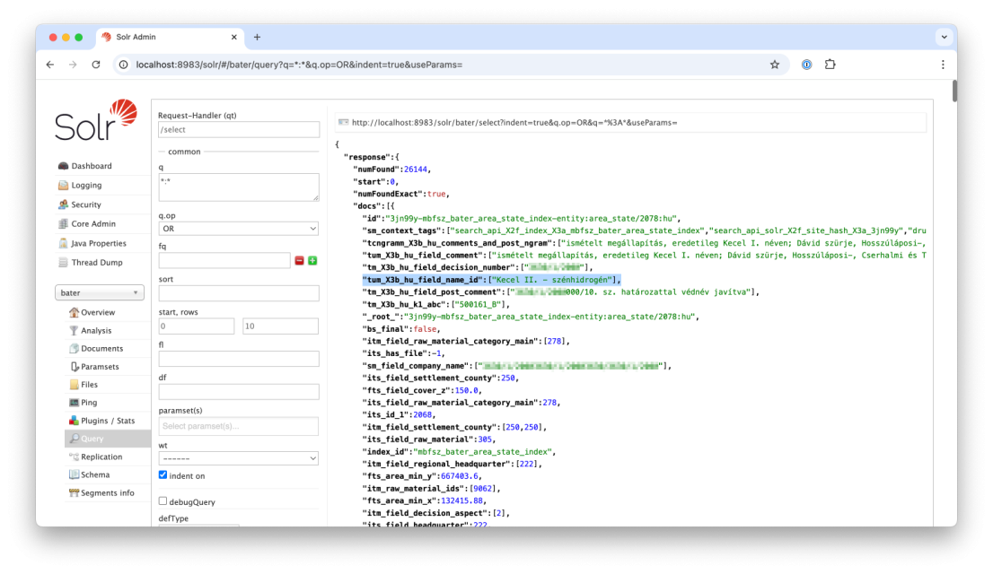Open the bater core selector dropdown
The image size is (993, 574).
click(x=100, y=293)
